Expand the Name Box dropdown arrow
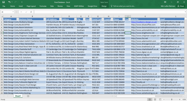The height and width of the screenshot is (101, 187). click(13, 12)
